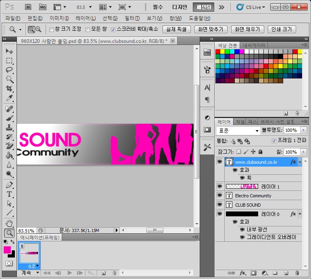Open the 필터(T) menu
The height and width of the screenshot is (279, 311).
click(132, 18)
